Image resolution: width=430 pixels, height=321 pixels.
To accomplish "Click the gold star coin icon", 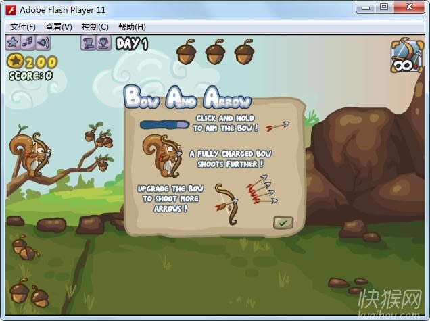I will (x=15, y=62).
